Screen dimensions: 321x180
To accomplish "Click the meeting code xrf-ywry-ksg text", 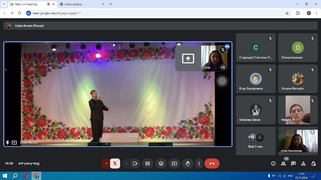I will click(x=29, y=163).
